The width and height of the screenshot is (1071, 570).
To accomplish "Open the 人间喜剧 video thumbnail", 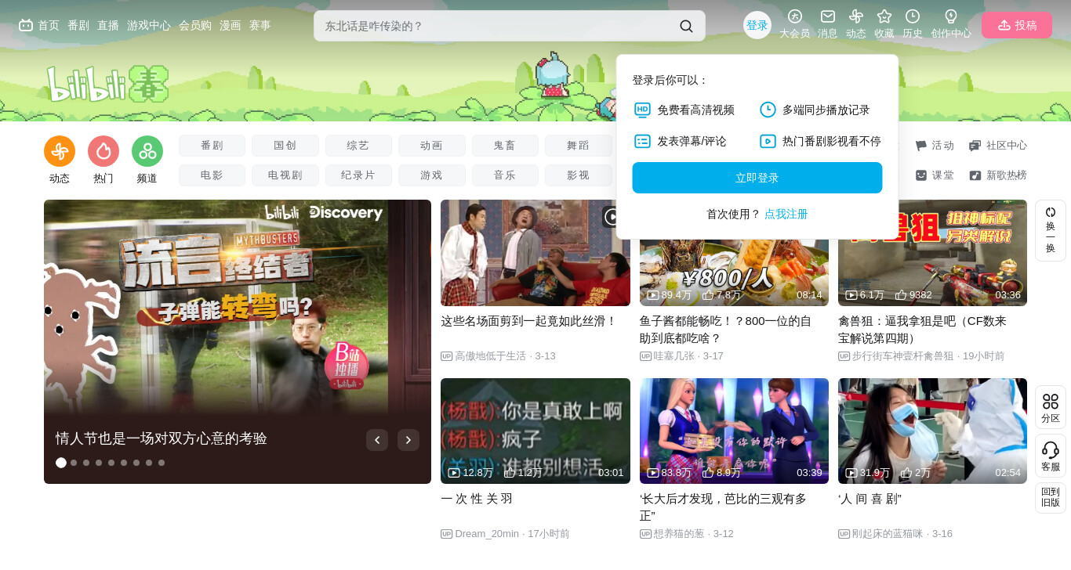I will (x=932, y=431).
